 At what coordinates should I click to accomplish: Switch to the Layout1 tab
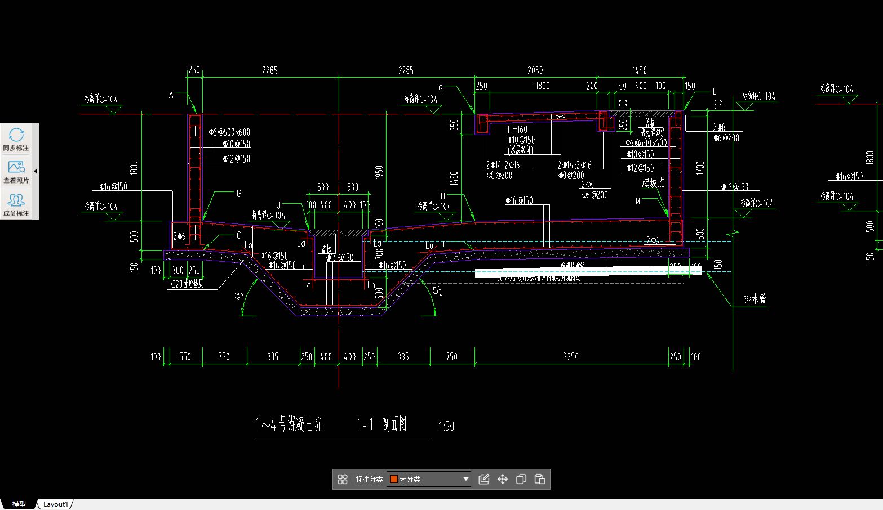point(55,504)
